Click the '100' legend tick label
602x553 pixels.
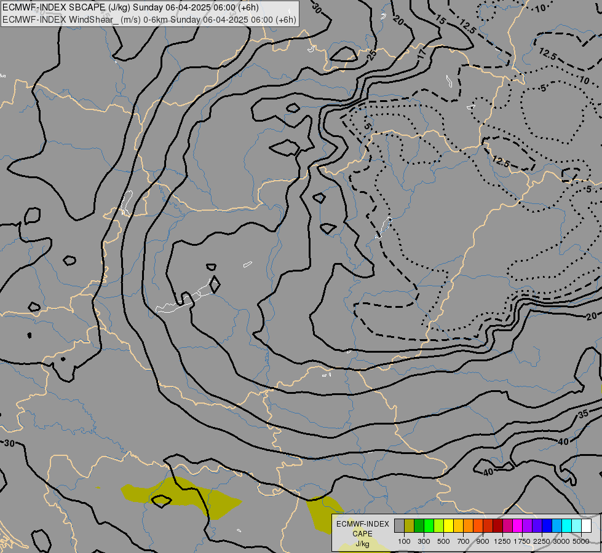coord(404,541)
